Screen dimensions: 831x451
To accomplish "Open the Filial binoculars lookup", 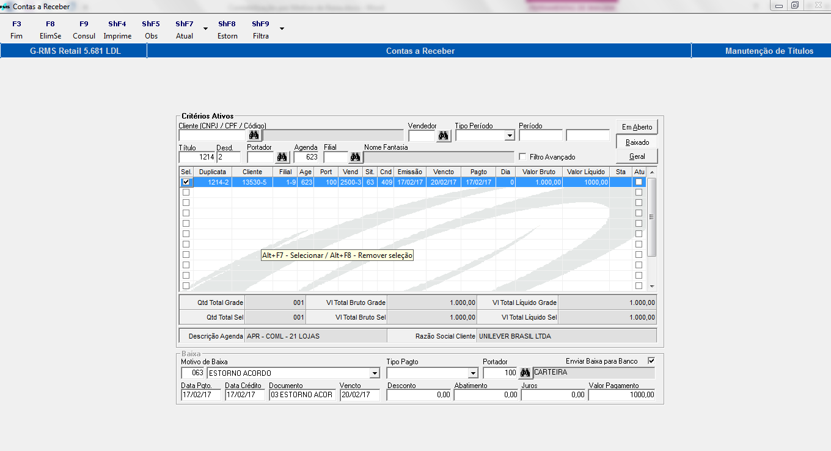I will [355, 158].
